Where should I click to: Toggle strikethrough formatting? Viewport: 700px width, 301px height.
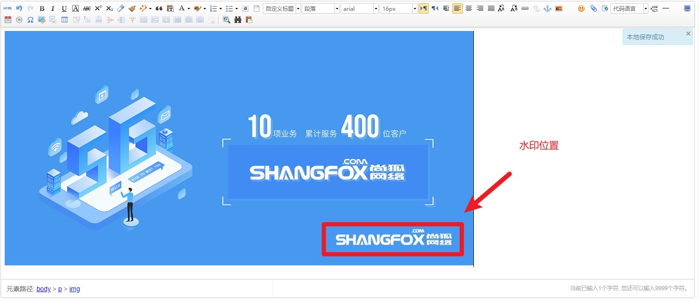87,8
